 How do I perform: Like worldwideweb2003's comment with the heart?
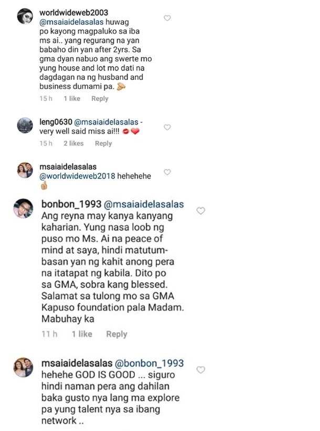click(x=167, y=18)
